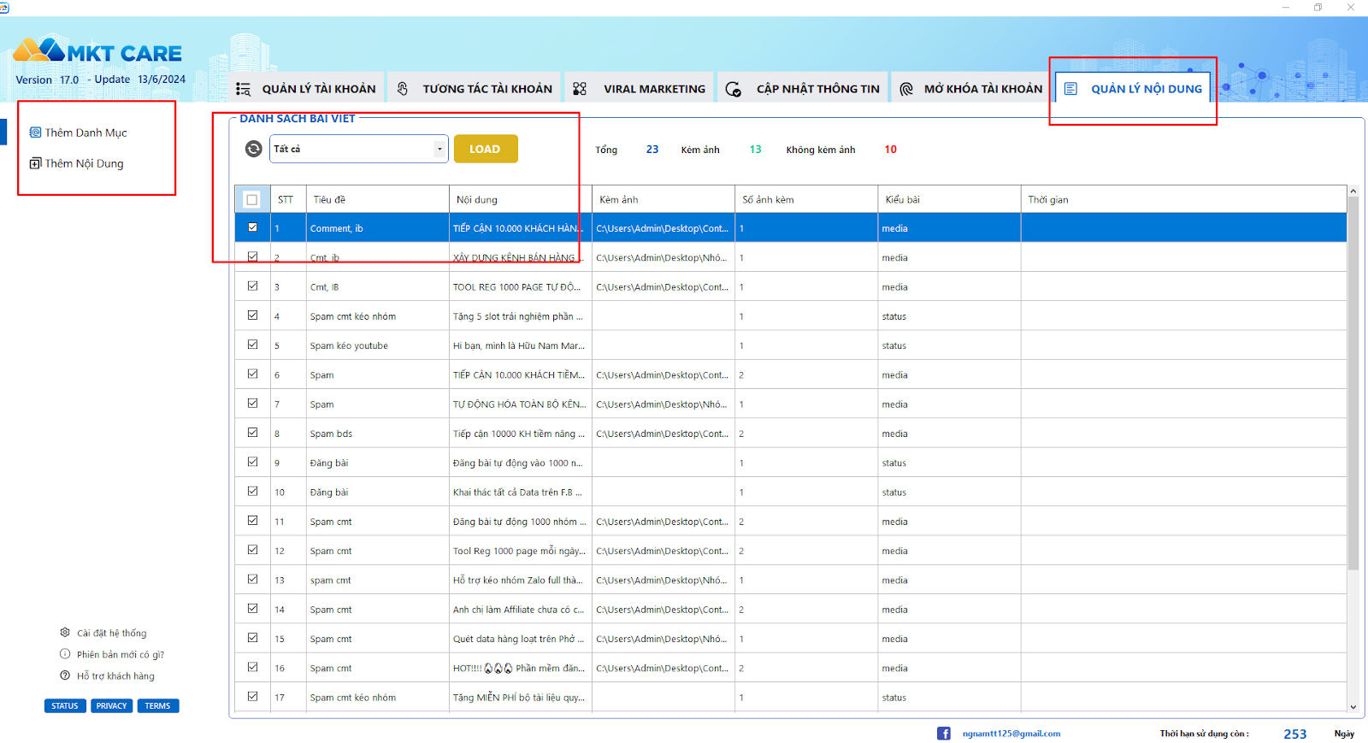Click ngnamtt125@gmail.com account link
The image size is (1368, 743).
pos(1011,734)
